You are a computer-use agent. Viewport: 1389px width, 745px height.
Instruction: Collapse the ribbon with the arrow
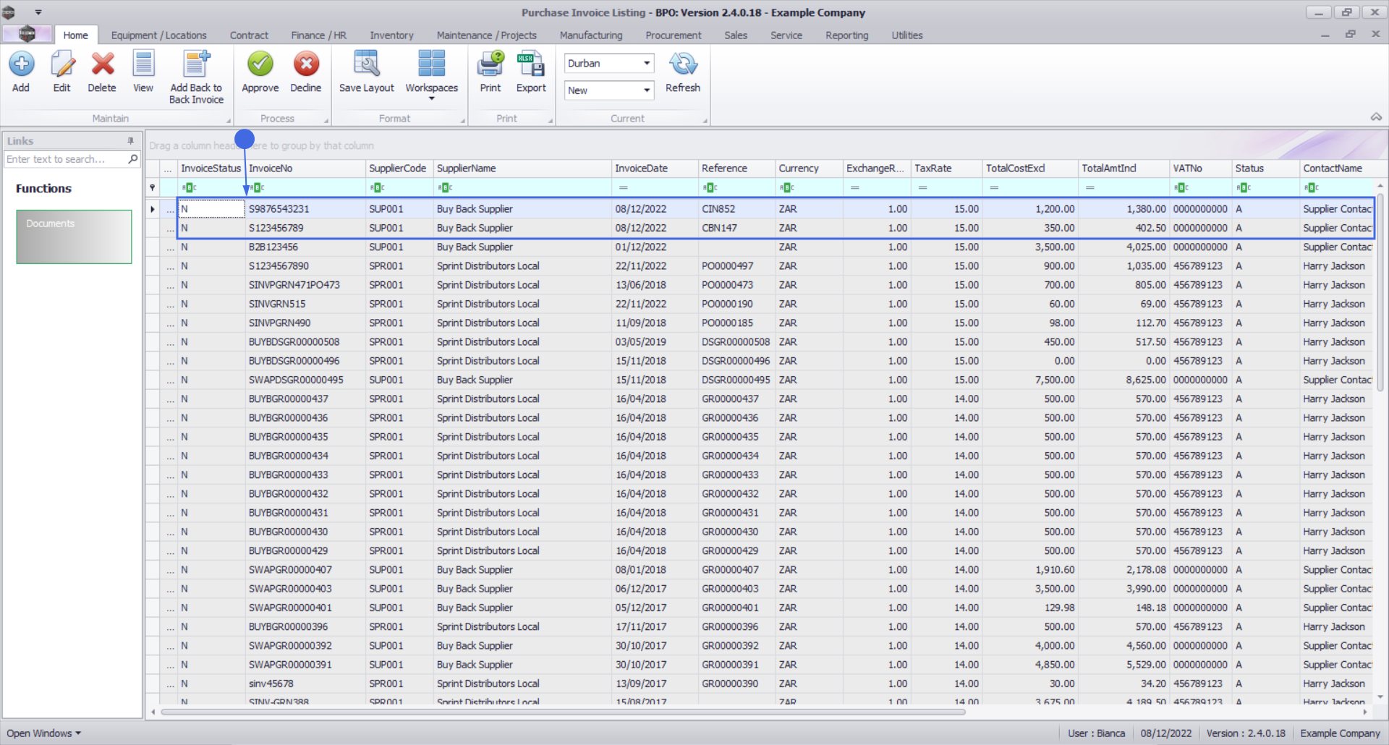point(1376,117)
